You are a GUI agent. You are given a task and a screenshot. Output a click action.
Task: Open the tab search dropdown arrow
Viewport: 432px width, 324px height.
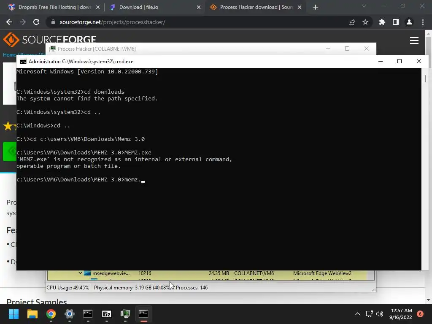click(x=364, y=6)
